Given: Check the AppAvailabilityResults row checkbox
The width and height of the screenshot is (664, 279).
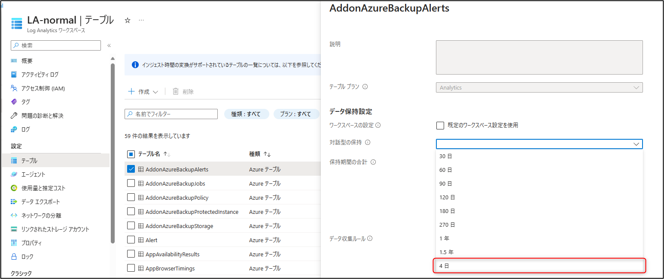Looking at the screenshot, I should coord(131,254).
